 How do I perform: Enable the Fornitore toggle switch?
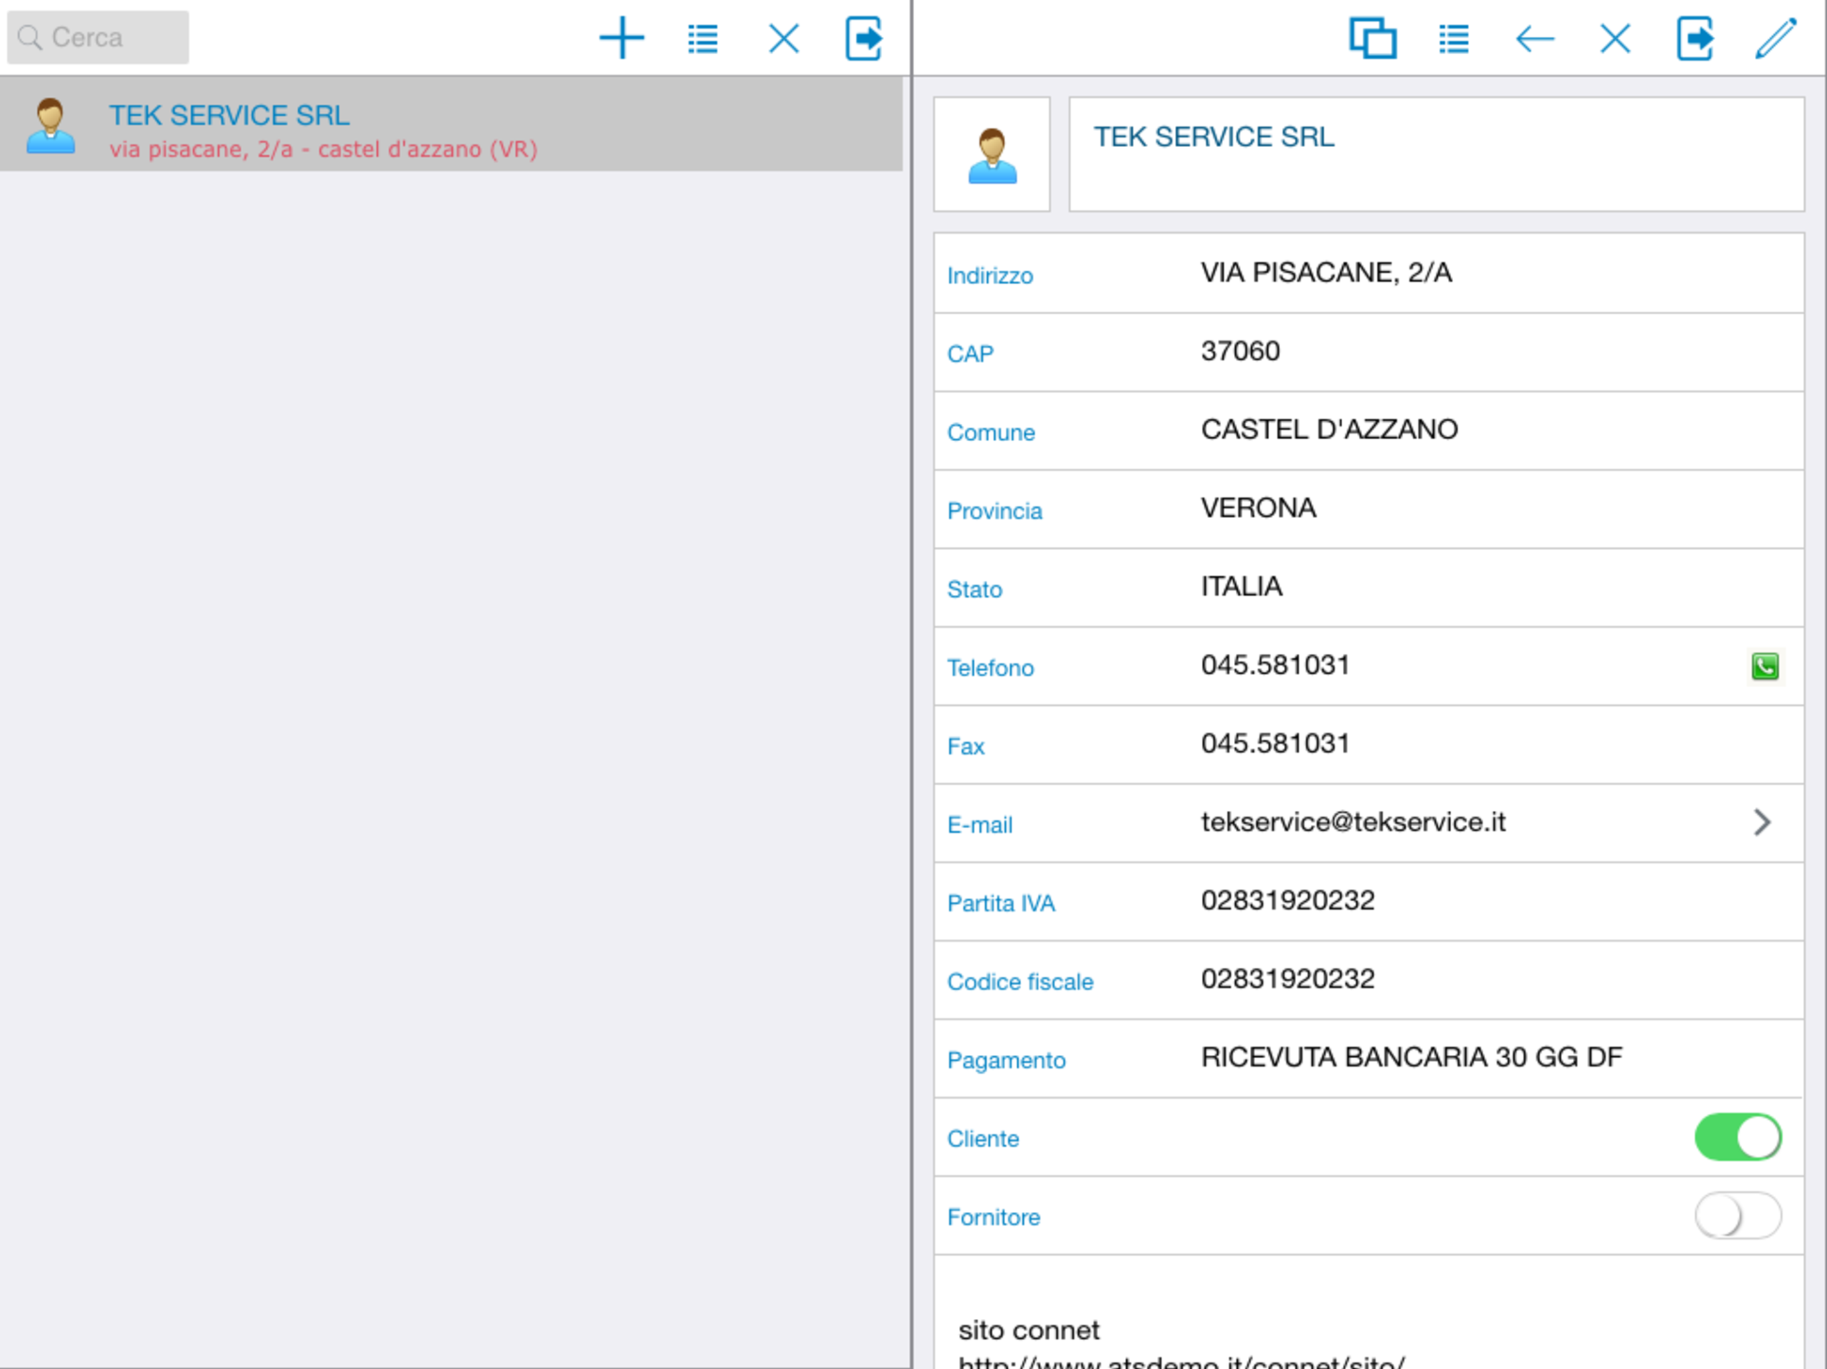click(1738, 1215)
